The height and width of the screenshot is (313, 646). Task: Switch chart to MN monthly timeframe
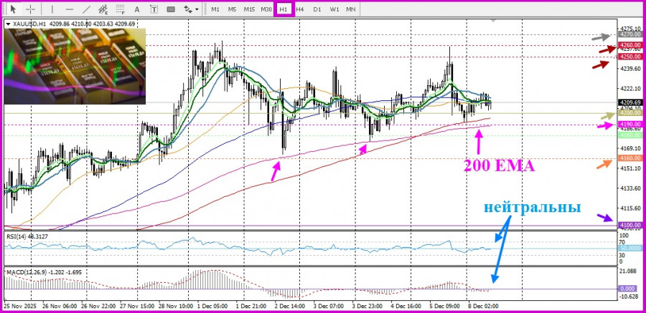pyautogui.click(x=350, y=9)
